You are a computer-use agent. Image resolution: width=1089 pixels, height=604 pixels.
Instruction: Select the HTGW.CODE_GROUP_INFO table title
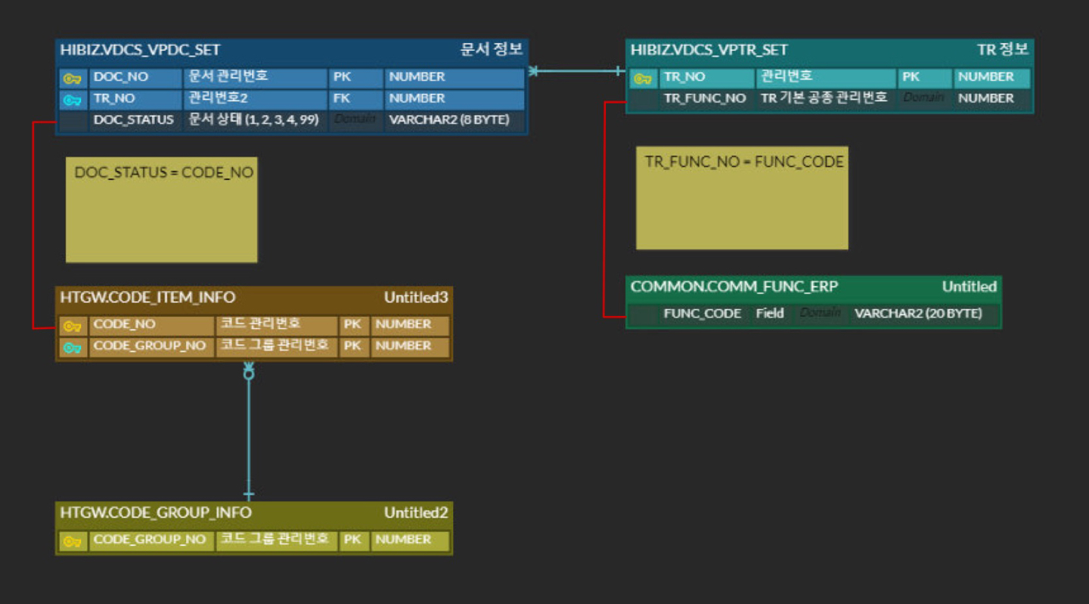(156, 513)
